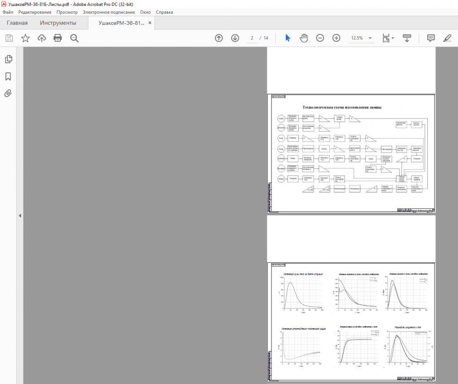Open the find text magnifier tool
The image size is (458, 384).
pyautogui.click(x=75, y=38)
